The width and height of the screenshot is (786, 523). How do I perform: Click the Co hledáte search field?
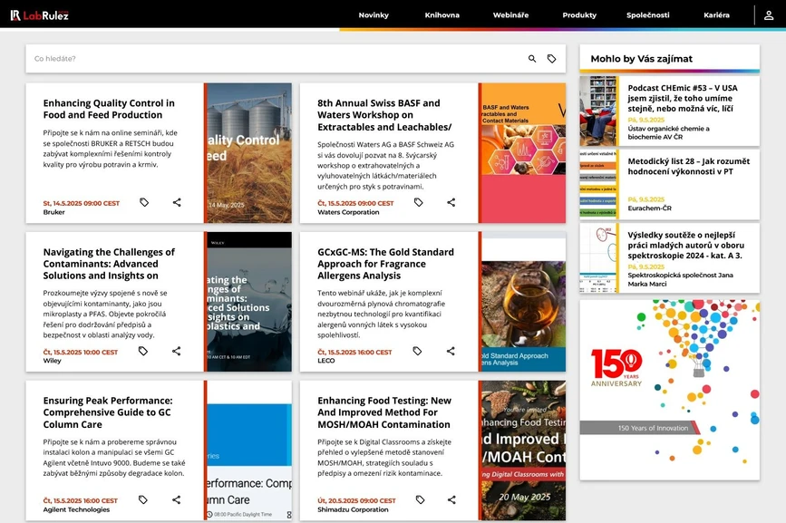[272, 59]
